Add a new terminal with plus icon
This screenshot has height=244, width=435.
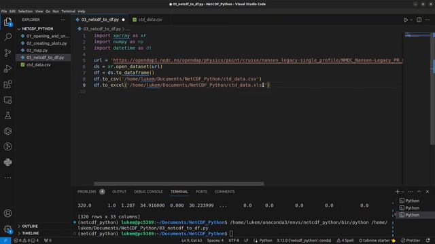tap(397, 191)
